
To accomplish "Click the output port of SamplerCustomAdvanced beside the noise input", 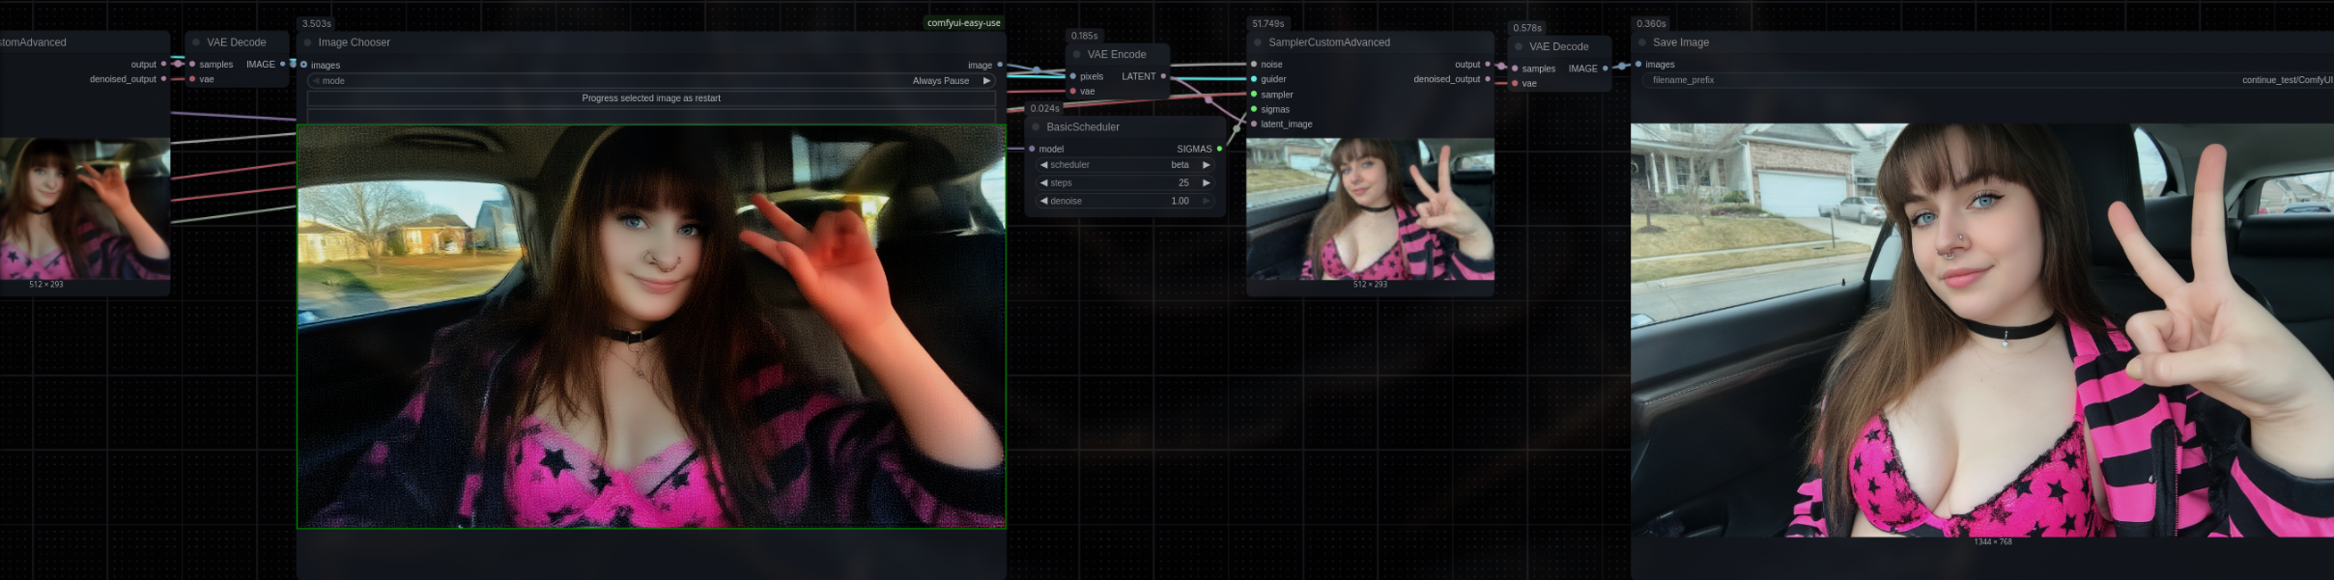I will pos(1488,65).
